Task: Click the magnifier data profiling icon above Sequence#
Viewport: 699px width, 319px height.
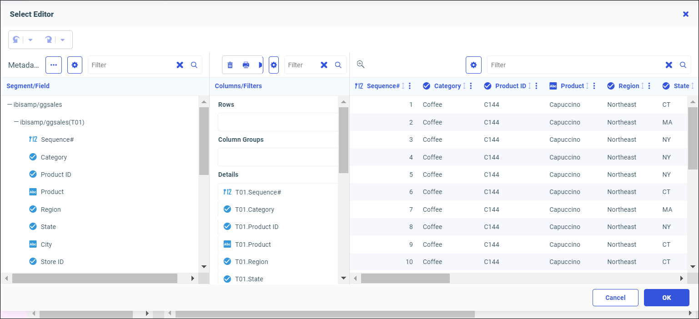Action: click(x=361, y=65)
